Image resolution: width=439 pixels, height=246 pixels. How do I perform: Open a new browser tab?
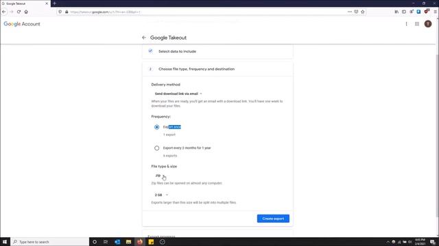tap(55, 3)
